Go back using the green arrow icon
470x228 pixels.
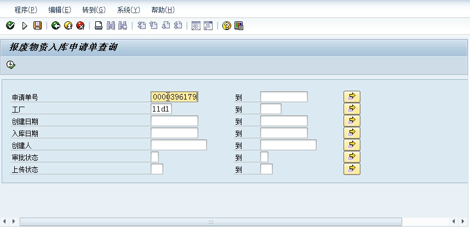(55, 26)
